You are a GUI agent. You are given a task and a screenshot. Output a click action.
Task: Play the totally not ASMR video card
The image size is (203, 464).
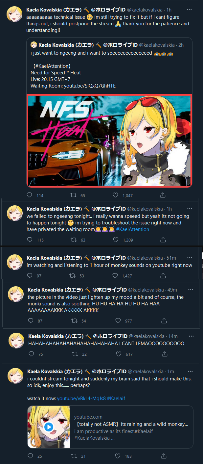point(49,427)
